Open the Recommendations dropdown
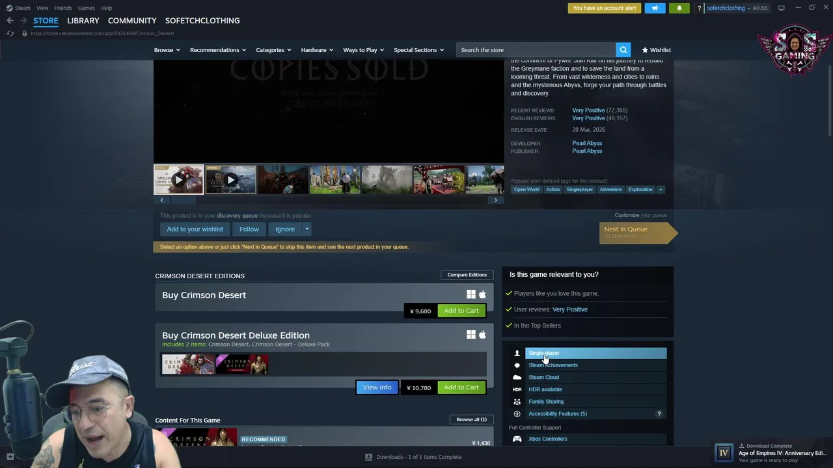 (218, 50)
